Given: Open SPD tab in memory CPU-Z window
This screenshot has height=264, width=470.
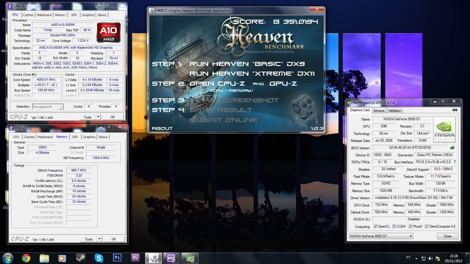Looking at the screenshot, I should 75,137.
